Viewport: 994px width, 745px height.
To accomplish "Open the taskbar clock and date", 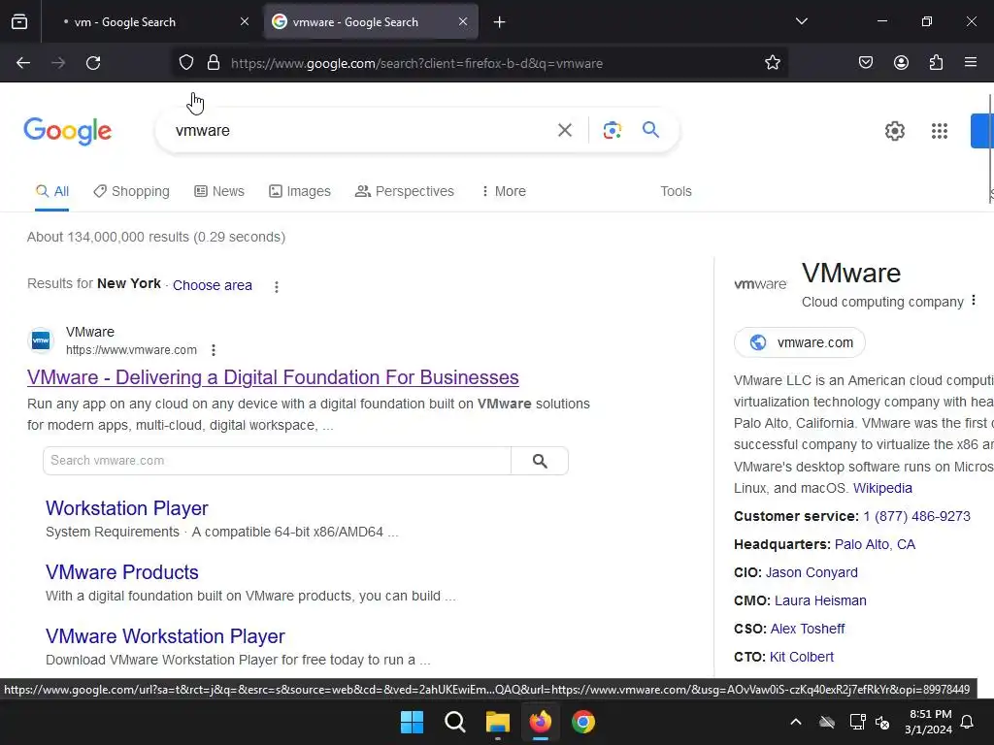I will 928,722.
